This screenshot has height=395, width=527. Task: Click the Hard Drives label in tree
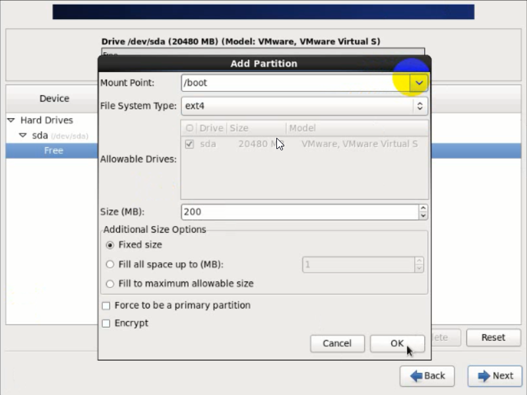[47, 120]
